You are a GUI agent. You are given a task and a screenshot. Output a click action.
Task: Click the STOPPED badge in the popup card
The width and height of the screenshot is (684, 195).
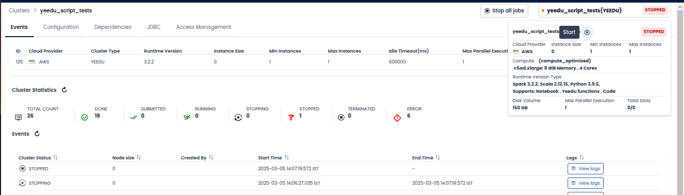tap(655, 32)
